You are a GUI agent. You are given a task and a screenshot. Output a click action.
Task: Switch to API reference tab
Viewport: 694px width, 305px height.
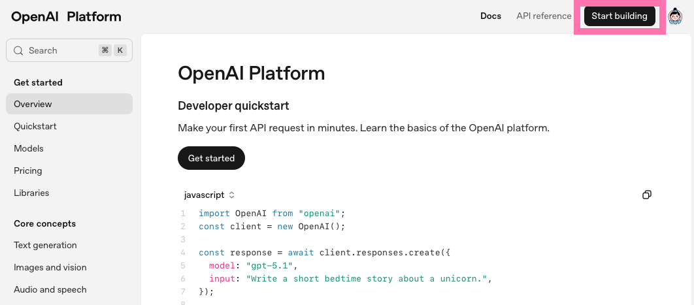[x=544, y=16]
